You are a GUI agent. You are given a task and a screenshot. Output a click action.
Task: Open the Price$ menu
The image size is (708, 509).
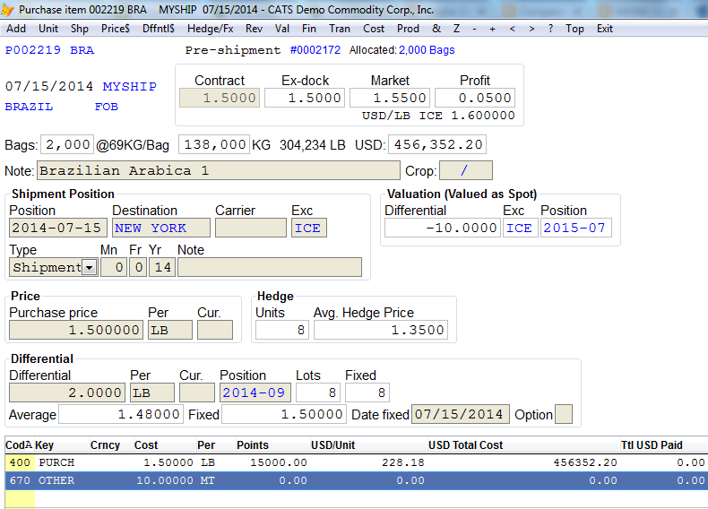tap(115, 29)
